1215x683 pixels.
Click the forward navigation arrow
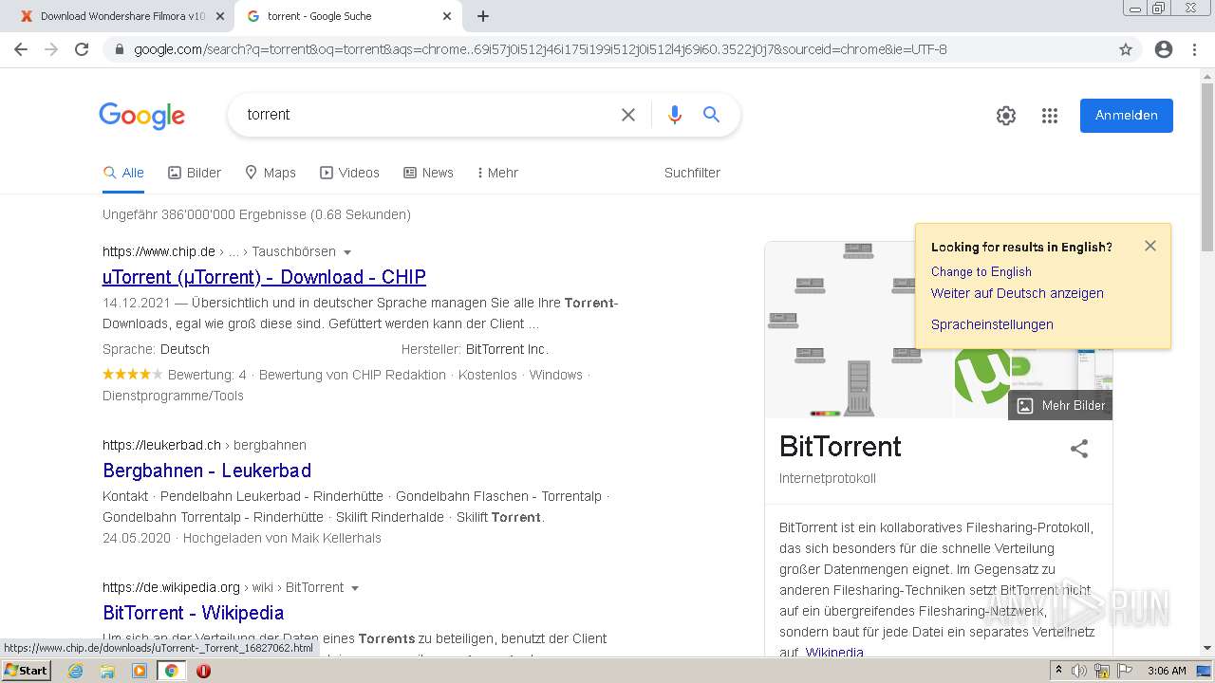pos(51,49)
